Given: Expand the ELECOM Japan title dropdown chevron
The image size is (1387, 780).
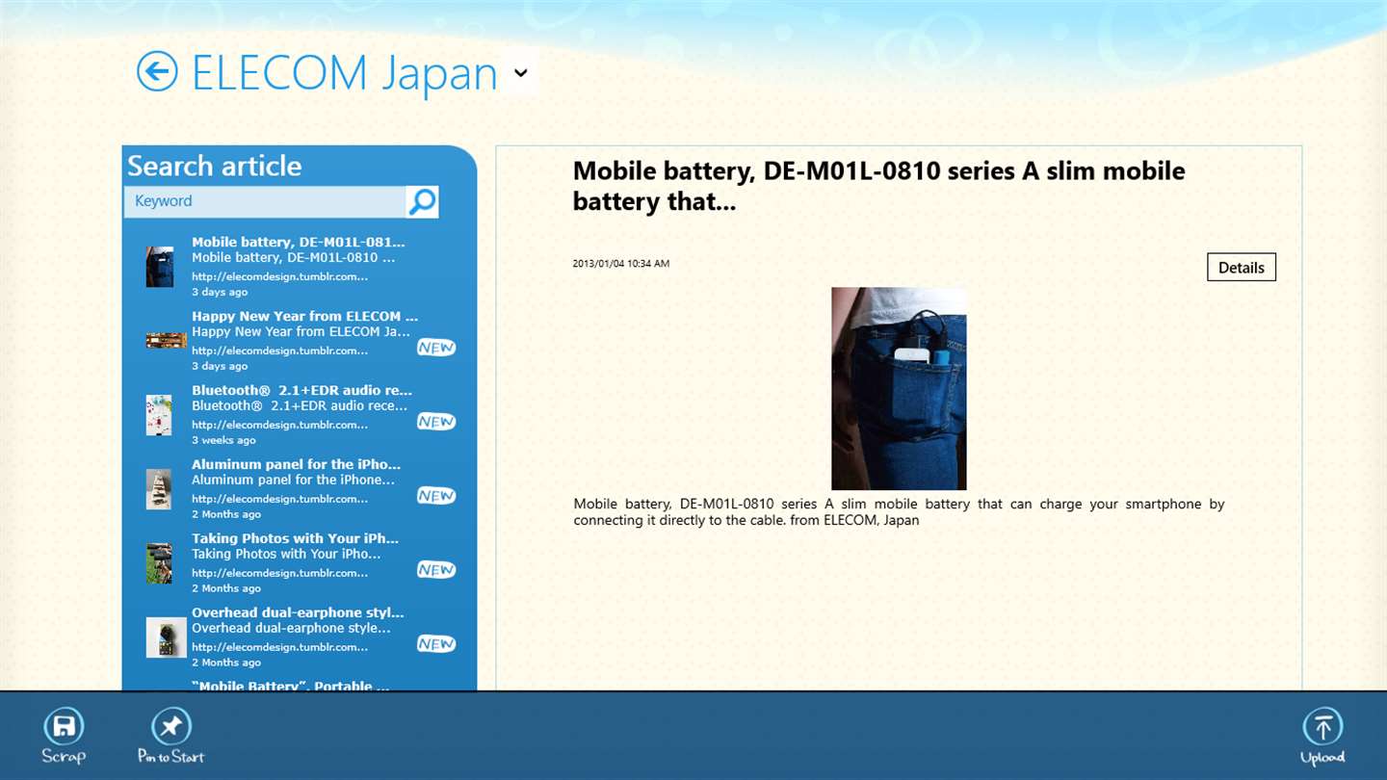Looking at the screenshot, I should tap(521, 72).
